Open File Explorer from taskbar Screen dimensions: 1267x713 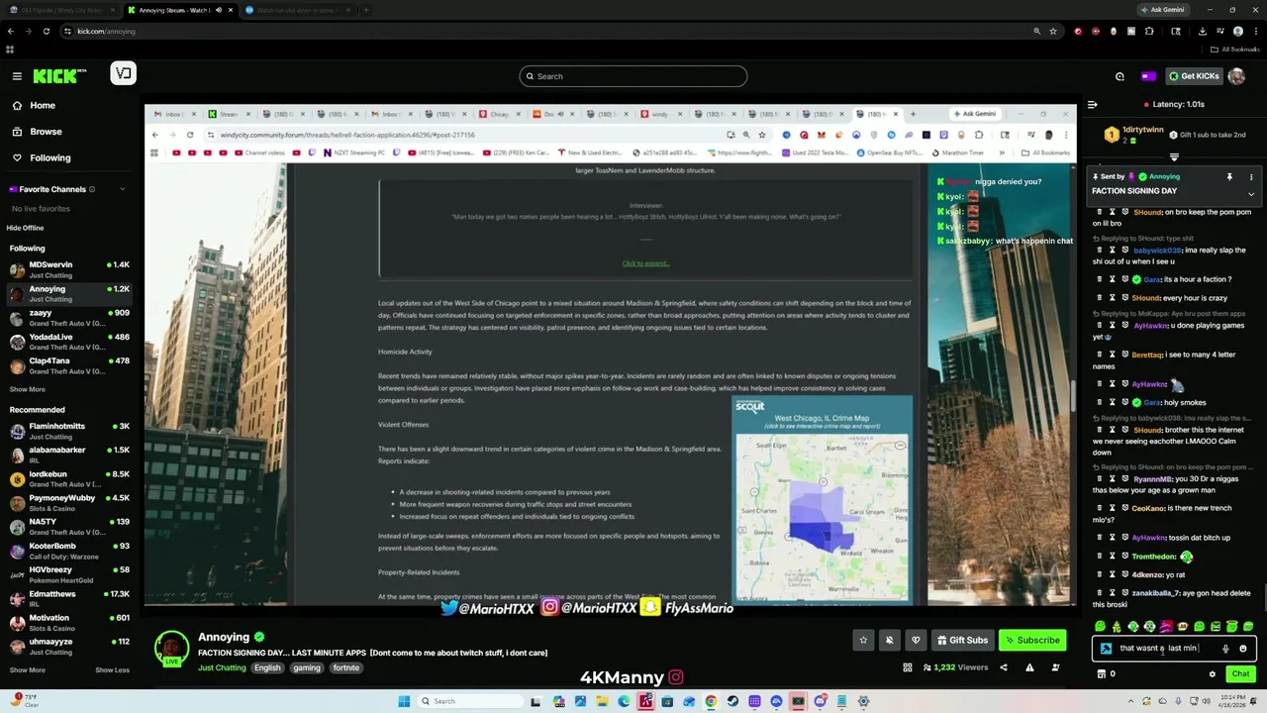(x=603, y=701)
